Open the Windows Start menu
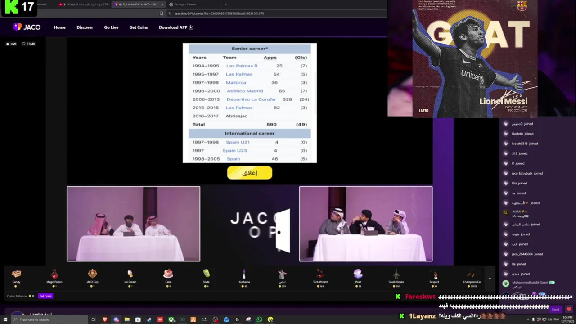 coord(6,319)
